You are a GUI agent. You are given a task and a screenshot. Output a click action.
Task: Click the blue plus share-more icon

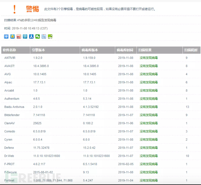tap(6, 36)
